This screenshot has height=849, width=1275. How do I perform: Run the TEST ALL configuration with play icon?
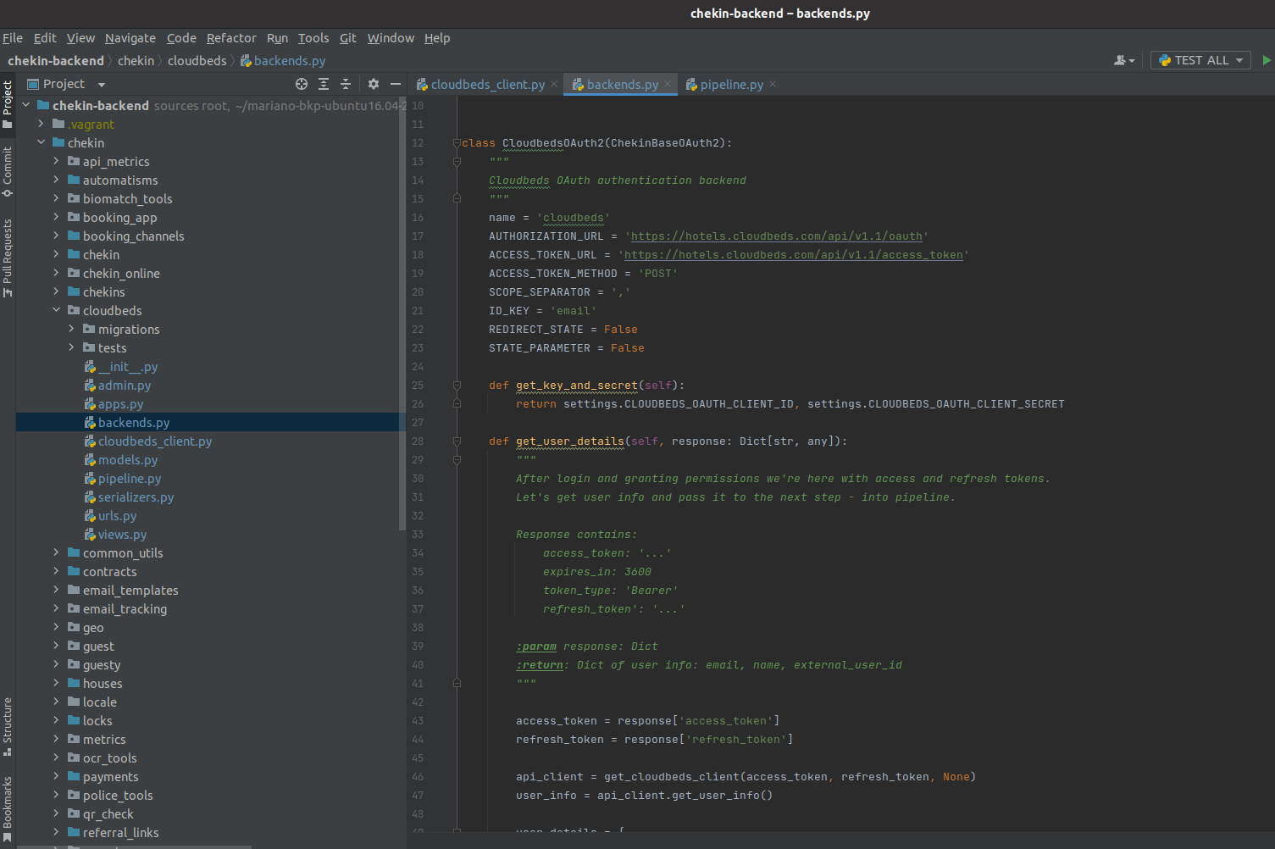[1267, 60]
